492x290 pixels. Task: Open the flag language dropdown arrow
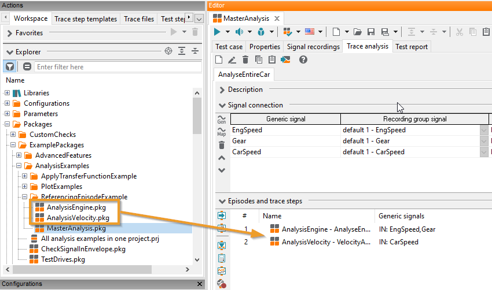(x=320, y=32)
